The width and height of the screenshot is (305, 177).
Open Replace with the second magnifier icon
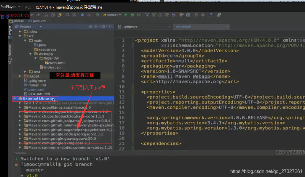point(74,15)
